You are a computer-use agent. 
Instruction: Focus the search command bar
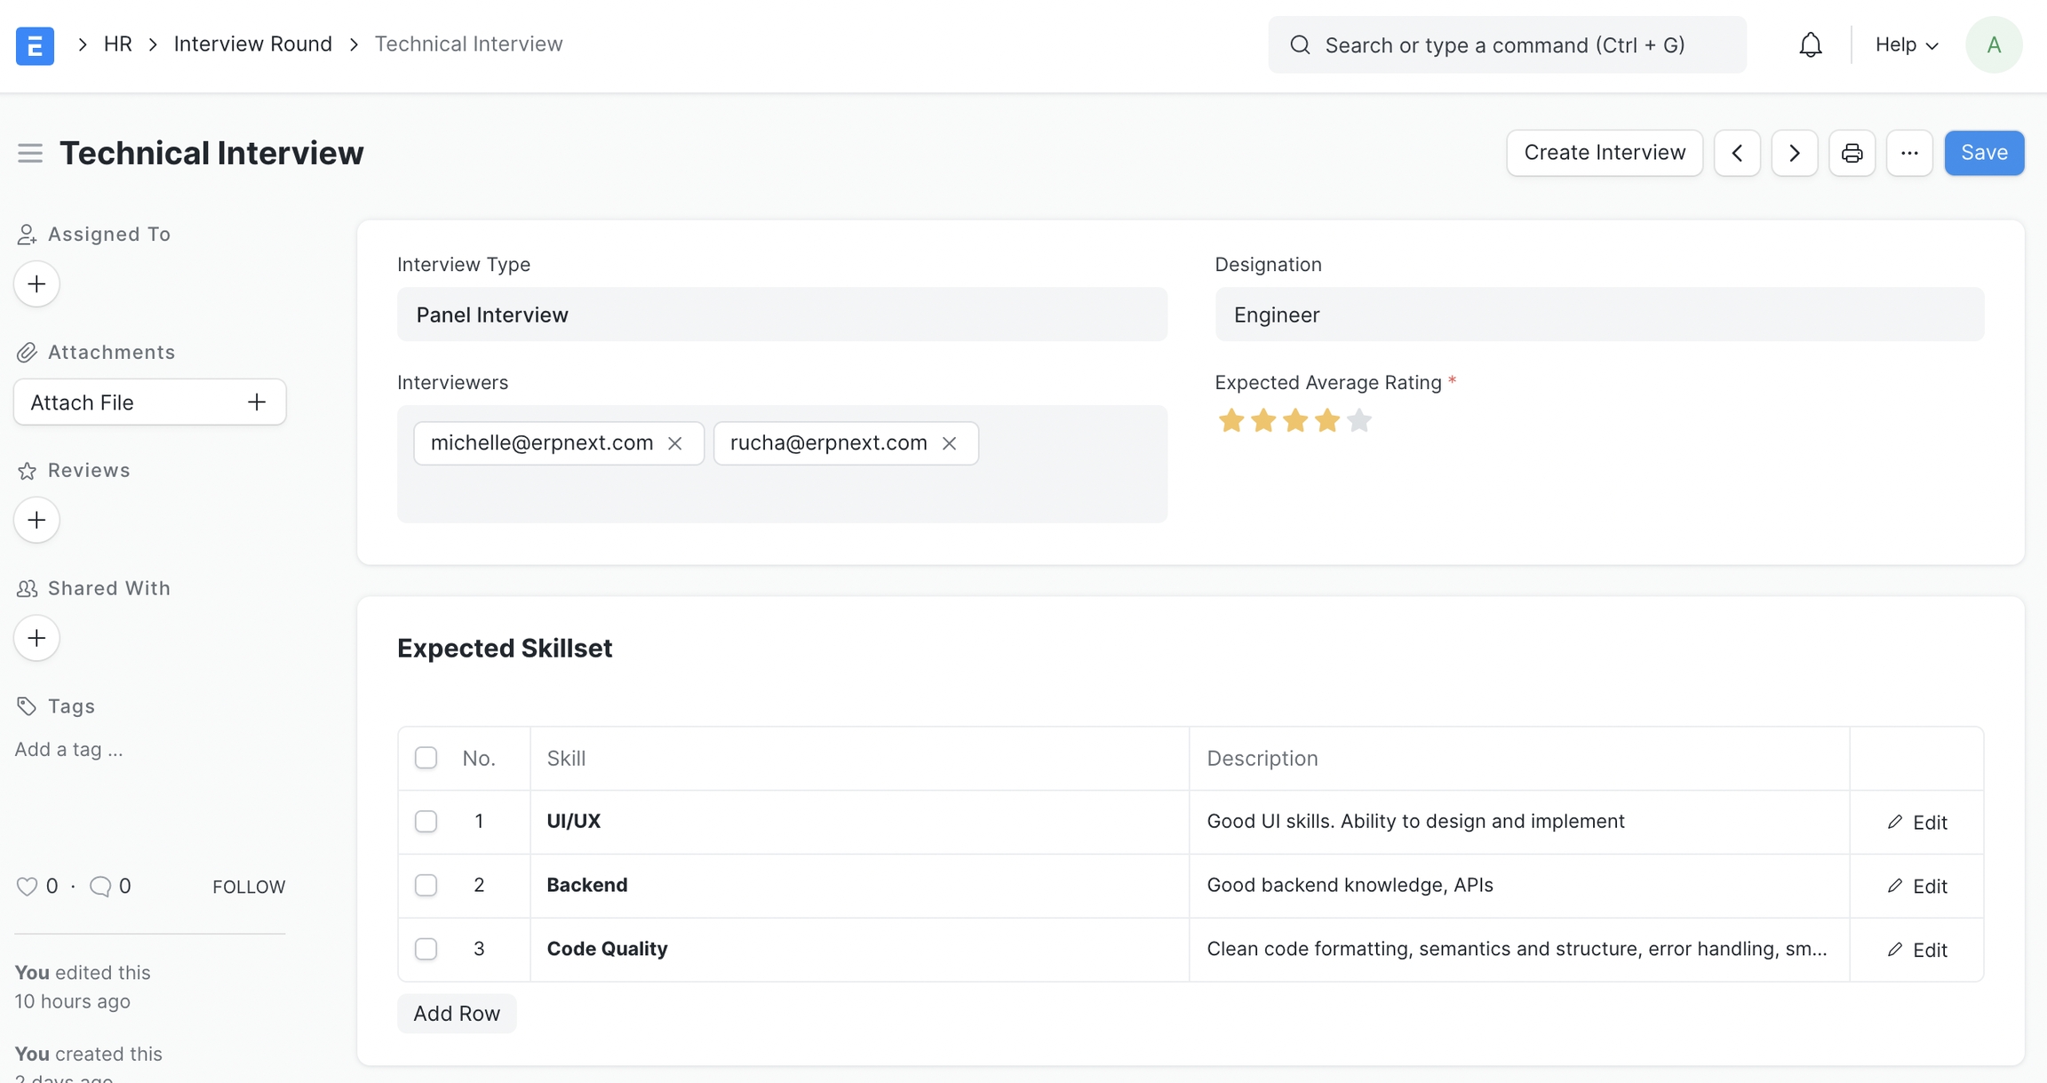[x=1506, y=44]
